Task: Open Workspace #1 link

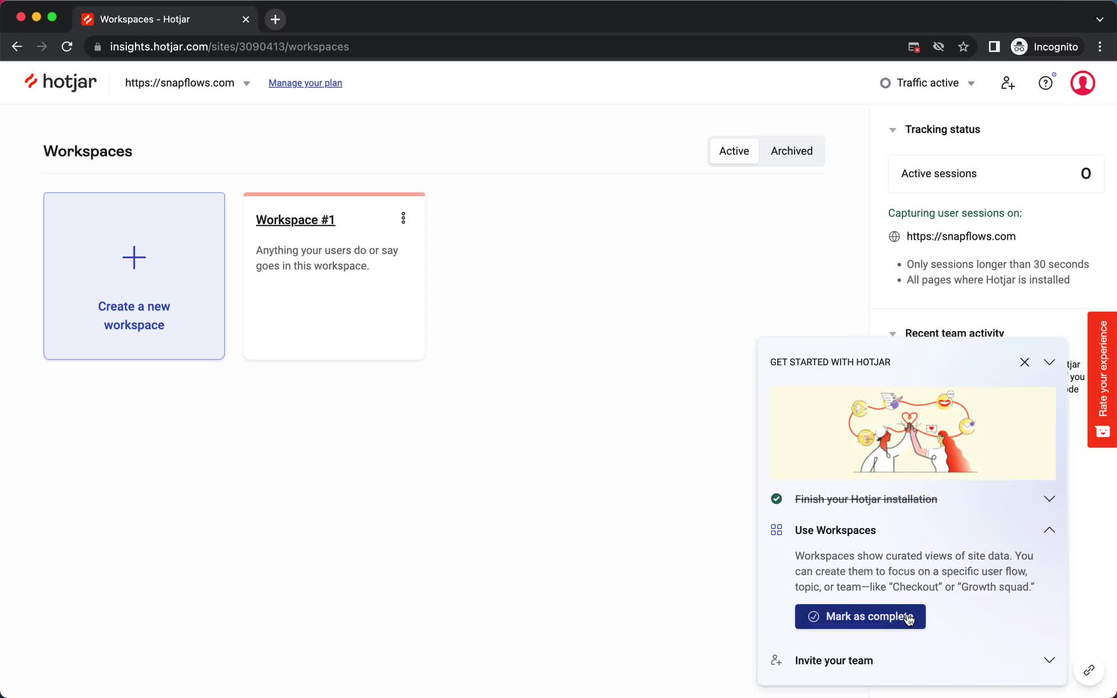Action: click(295, 220)
